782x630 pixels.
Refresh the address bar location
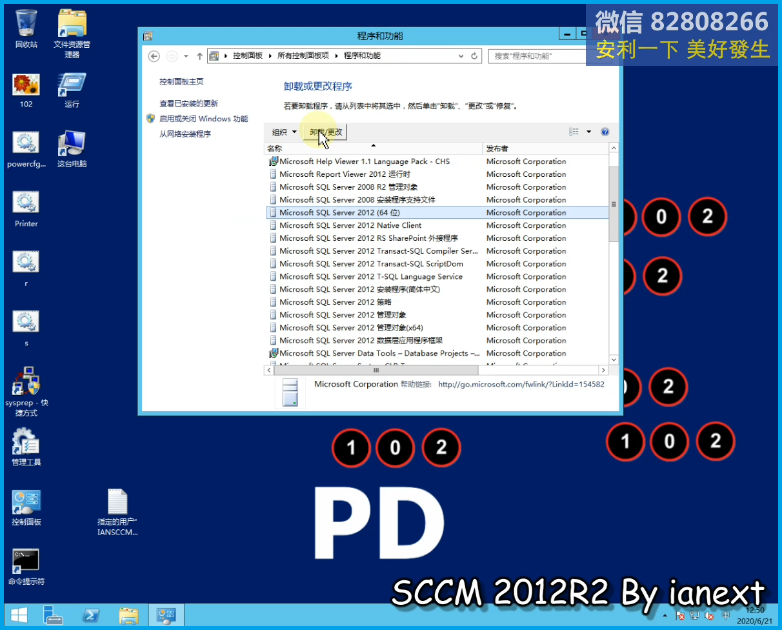pos(474,56)
